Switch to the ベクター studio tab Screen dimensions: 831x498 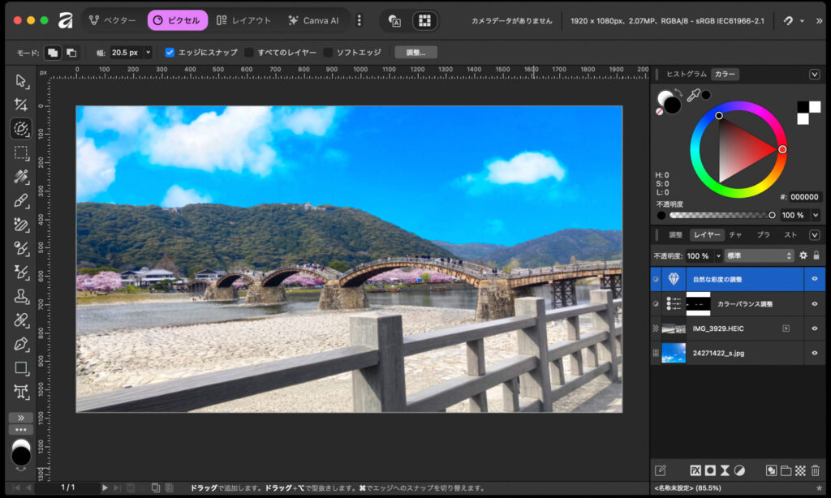coord(112,20)
